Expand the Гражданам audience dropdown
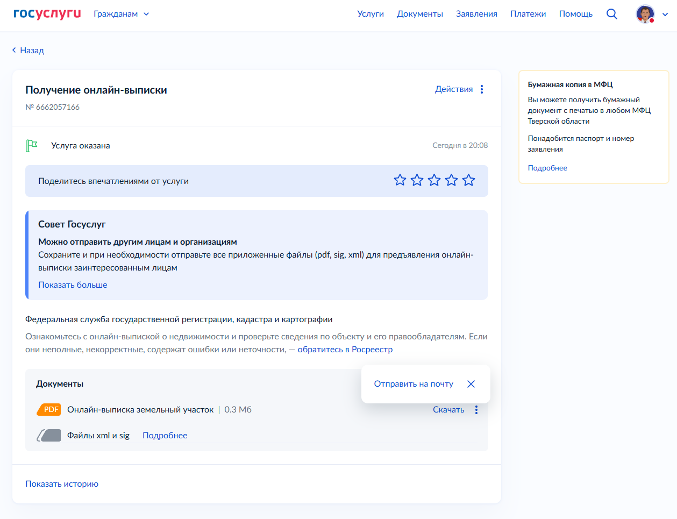 (122, 14)
